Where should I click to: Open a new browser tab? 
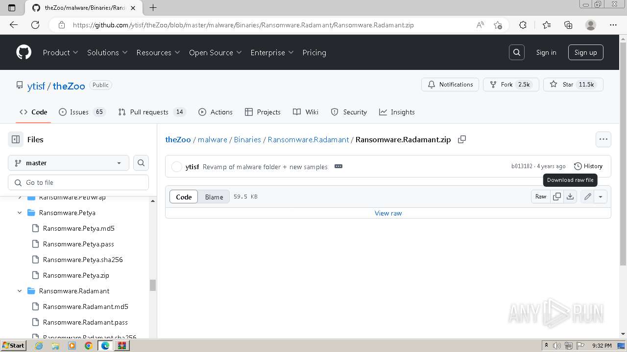click(x=153, y=7)
